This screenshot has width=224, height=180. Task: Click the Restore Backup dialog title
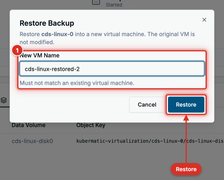(47, 23)
